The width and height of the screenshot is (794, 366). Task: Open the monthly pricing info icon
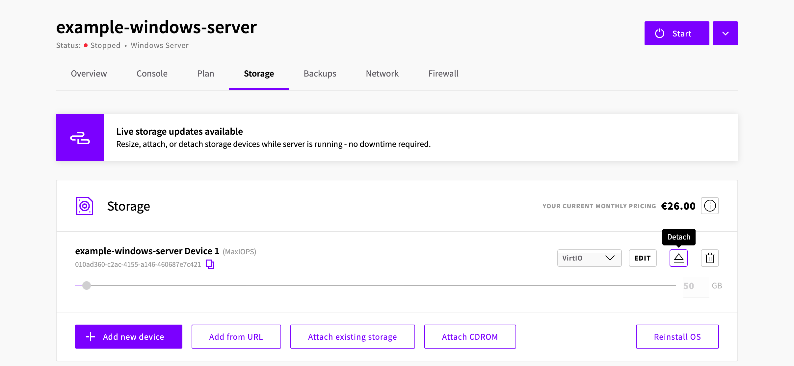(x=710, y=206)
